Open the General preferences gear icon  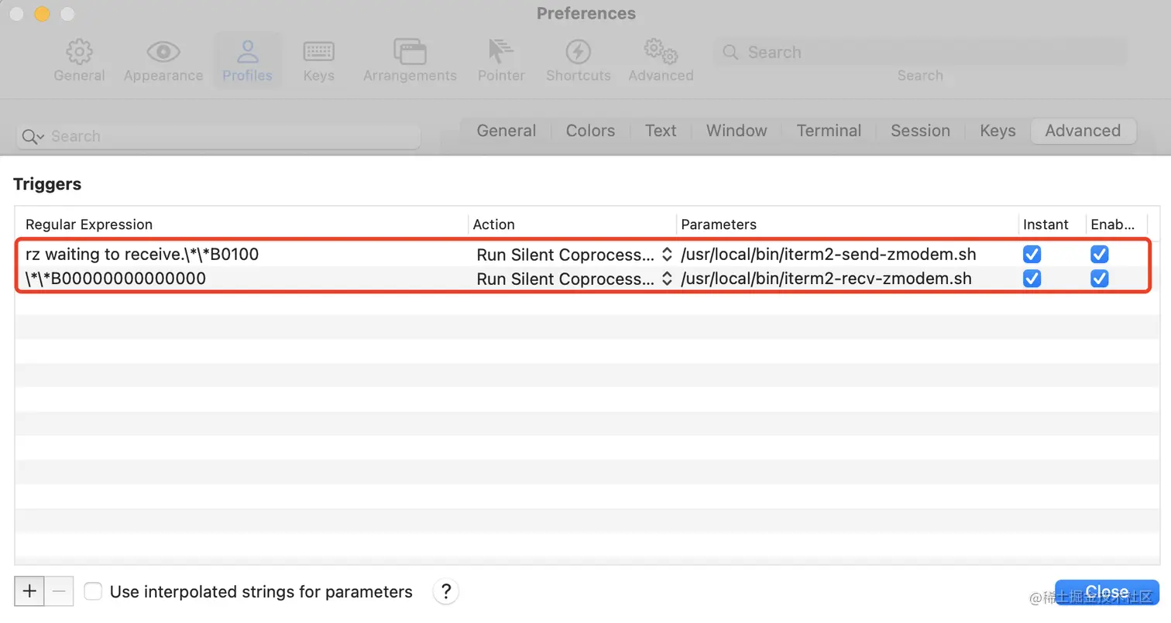pos(79,53)
